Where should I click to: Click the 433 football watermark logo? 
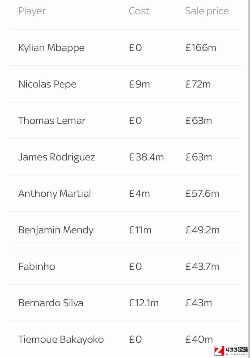[x=231, y=351]
